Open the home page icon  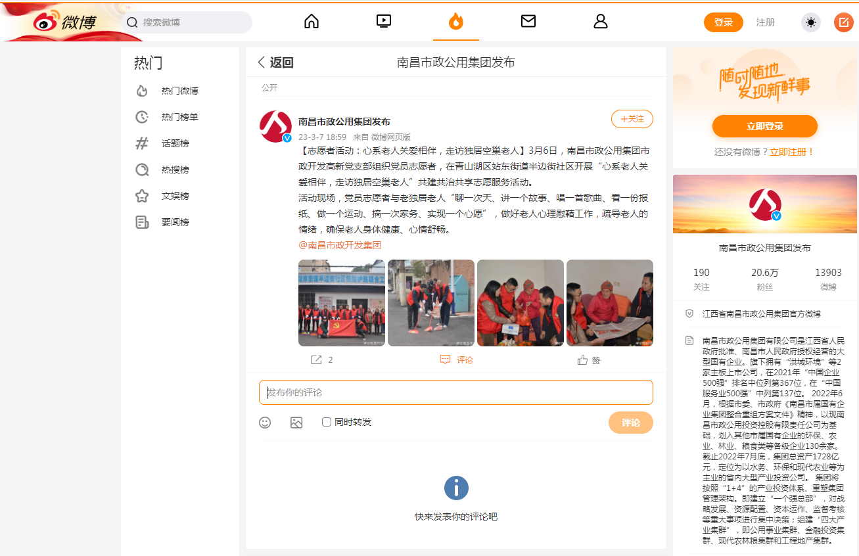pyautogui.click(x=312, y=22)
